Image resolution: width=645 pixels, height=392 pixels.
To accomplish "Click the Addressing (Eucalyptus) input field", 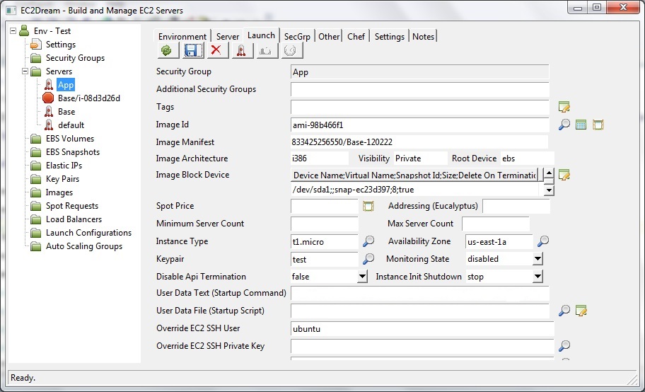I will pyautogui.click(x=516, y=207).
